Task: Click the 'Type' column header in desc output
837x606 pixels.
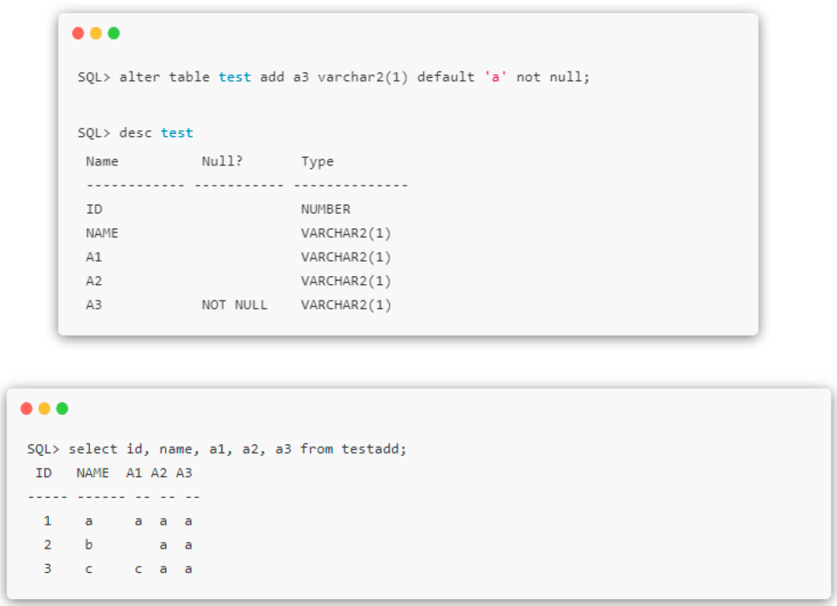Action: click(317, 162)
